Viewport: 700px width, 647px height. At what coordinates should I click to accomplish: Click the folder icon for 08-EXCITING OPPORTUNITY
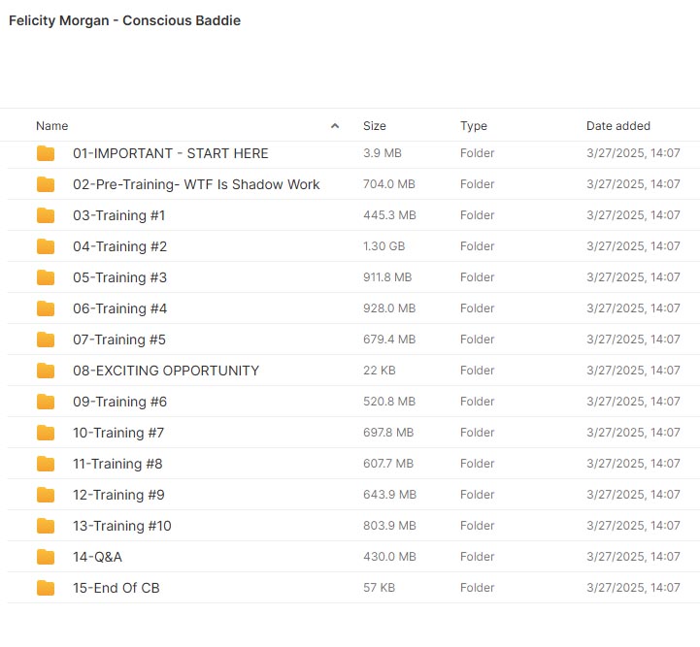point(46,371)
